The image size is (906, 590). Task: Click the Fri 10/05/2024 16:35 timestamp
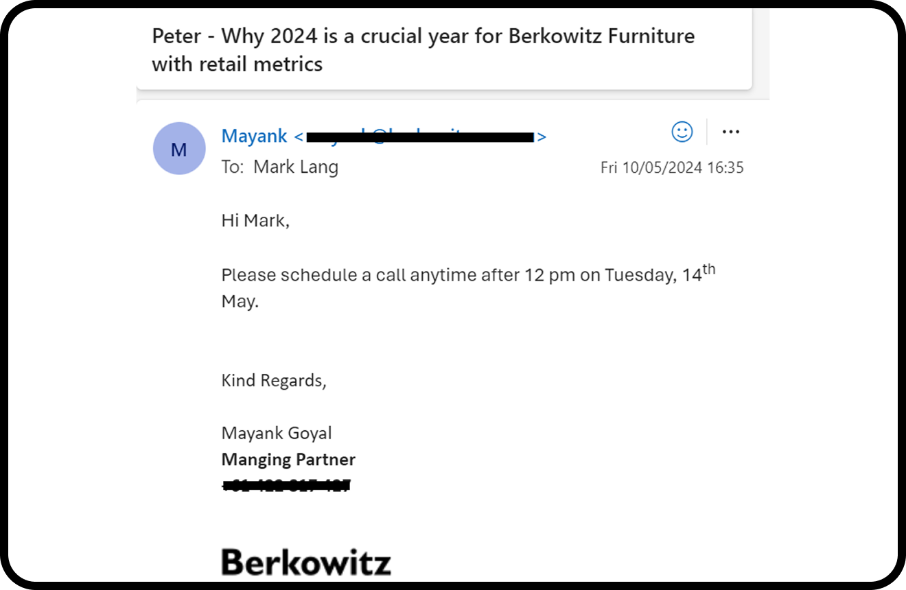[x=672, y=167]
